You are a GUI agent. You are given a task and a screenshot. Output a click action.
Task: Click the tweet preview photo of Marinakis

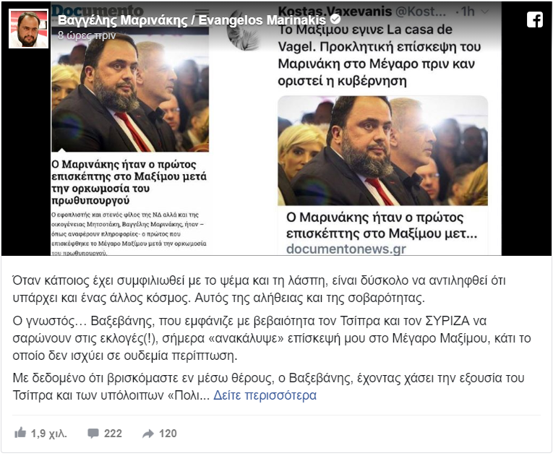382,150
